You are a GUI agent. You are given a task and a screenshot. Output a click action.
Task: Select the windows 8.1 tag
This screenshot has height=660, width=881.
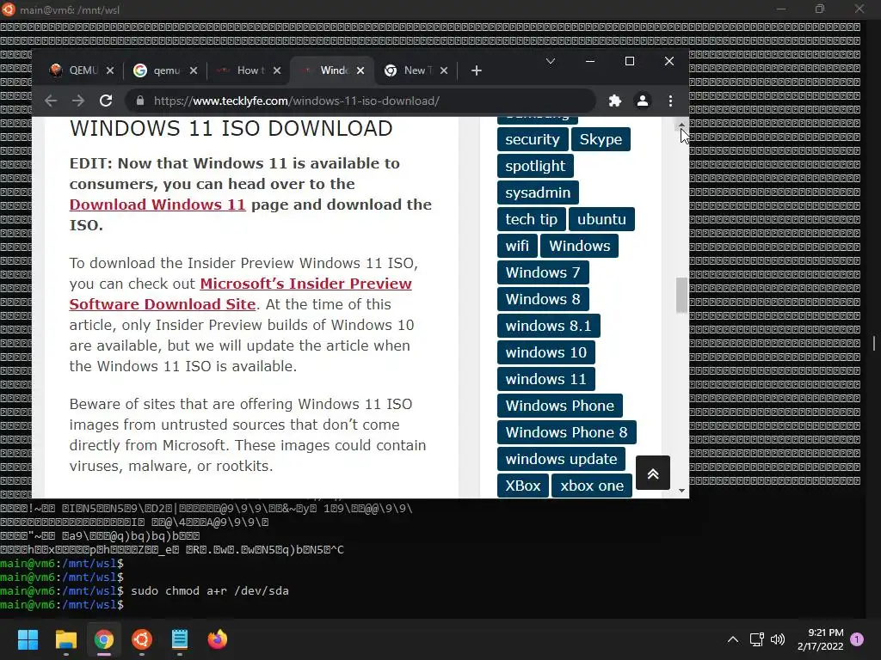pos(548,326)
